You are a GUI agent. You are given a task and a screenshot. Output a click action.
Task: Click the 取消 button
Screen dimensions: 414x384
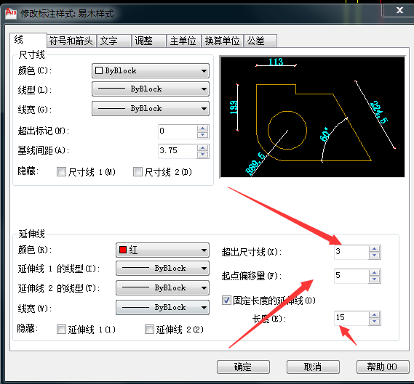click(x=313, y=367)
